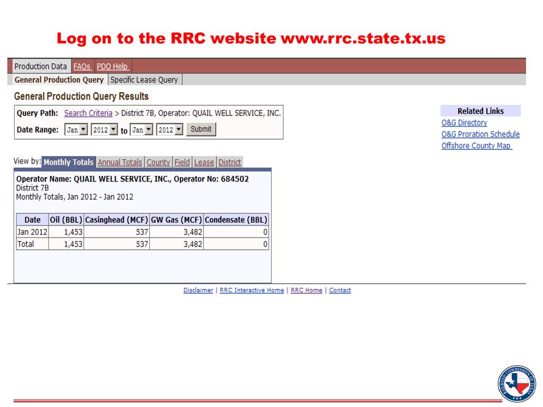
Task: View results by Field
Action: 182,162
